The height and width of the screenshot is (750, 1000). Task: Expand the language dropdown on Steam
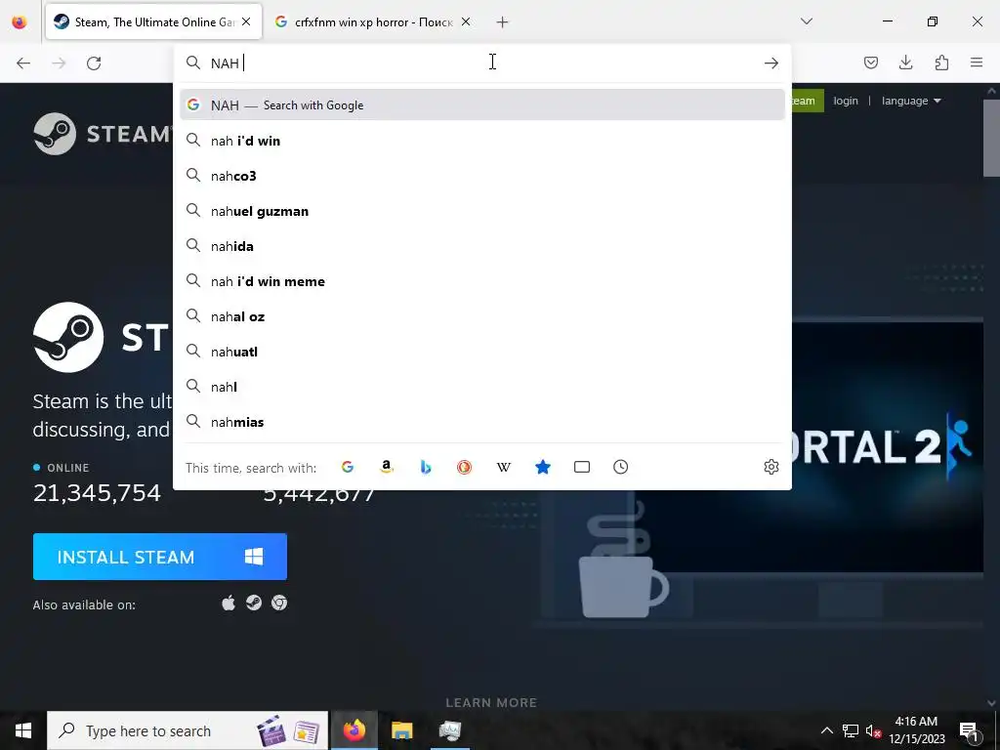[911, 101]
